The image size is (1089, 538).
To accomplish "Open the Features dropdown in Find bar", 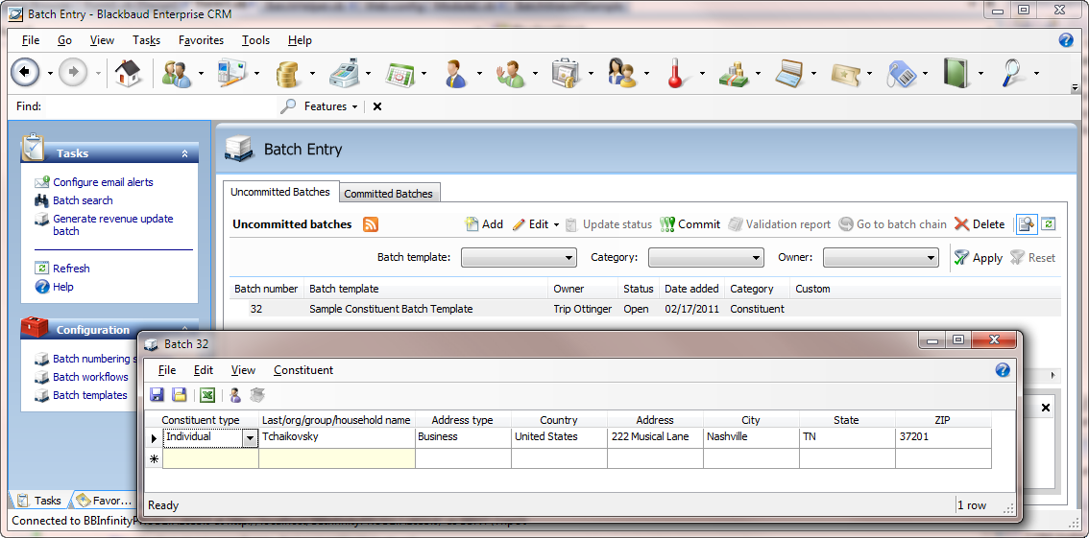I will (330, 106).
